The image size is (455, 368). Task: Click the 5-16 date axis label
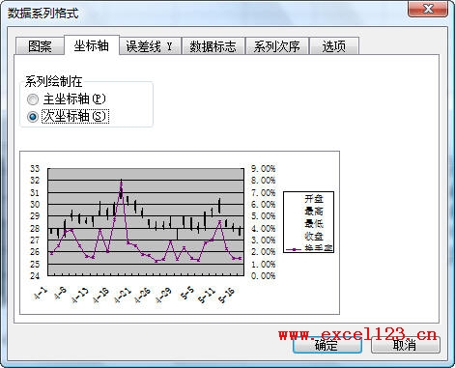point(226,295)
